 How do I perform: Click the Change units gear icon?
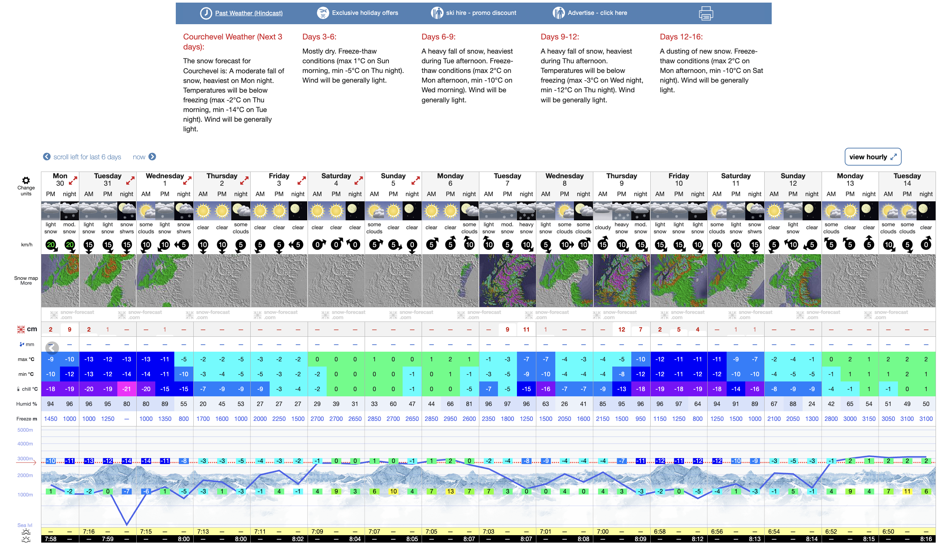(26, 180)
